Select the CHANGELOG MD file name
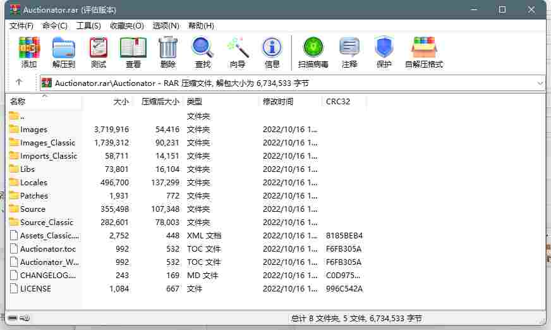This screenshot has width=551, height=330. (48, 275)
